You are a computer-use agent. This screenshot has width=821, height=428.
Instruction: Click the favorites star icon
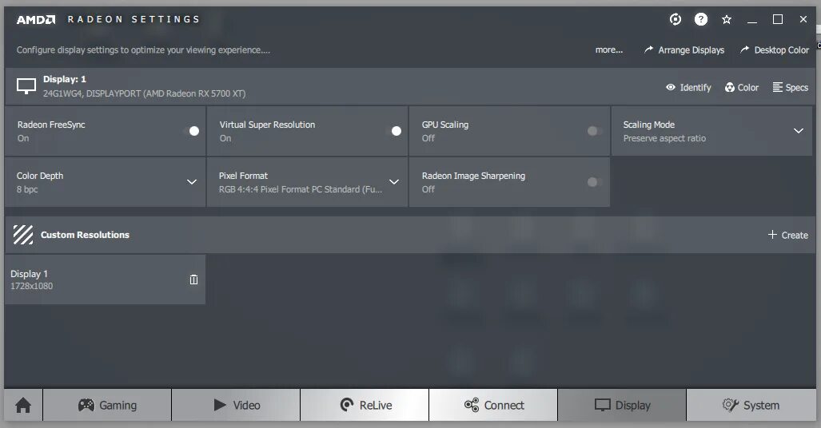coord(726,19)
